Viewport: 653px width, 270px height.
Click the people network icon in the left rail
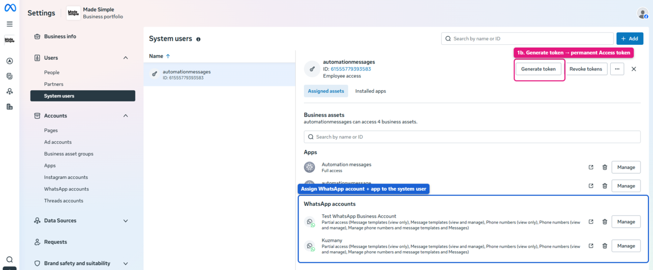point(10,91)
